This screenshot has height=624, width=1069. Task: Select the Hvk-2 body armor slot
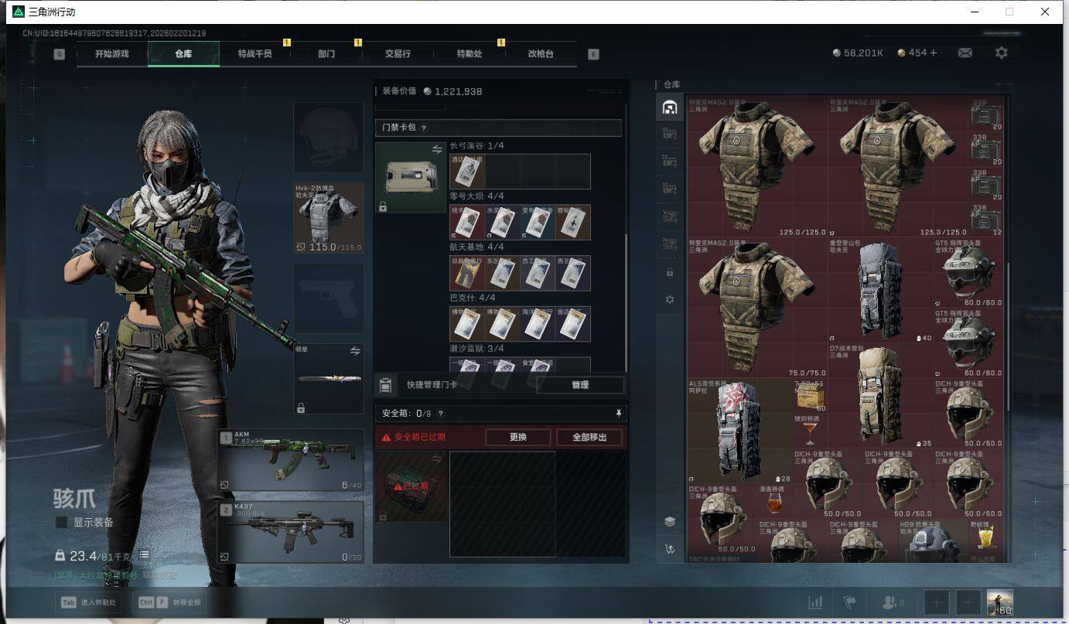point(329,218)
